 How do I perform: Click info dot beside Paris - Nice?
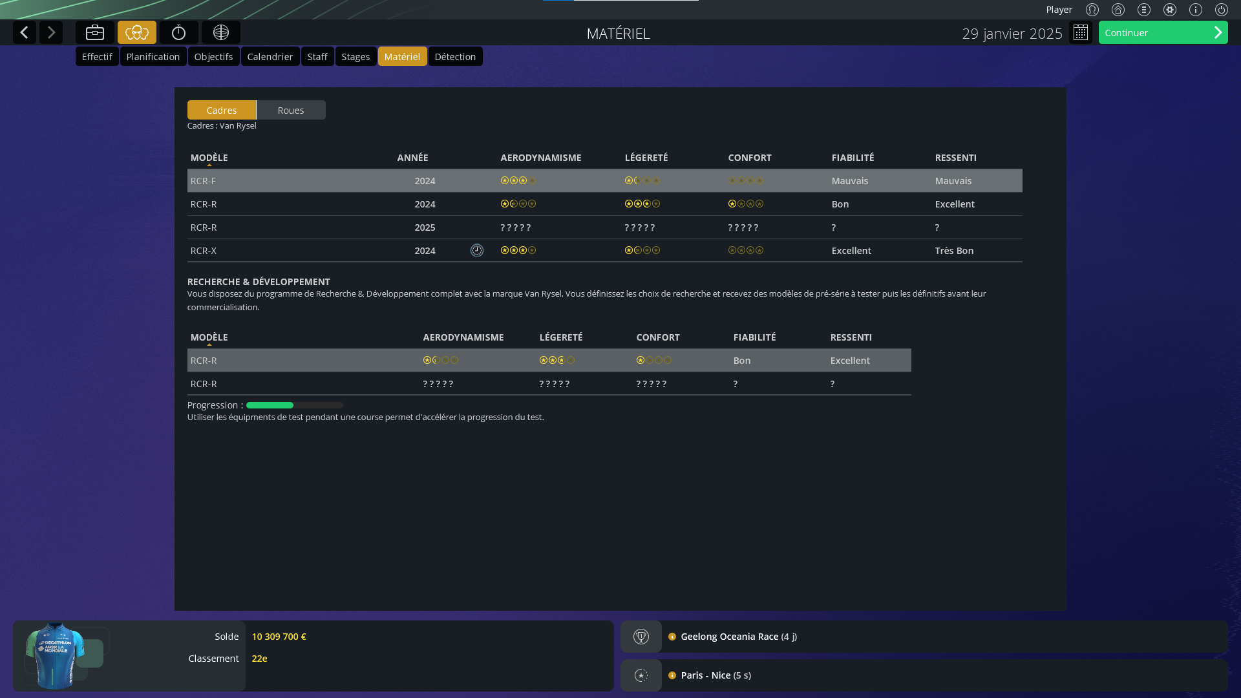[672, 675]
